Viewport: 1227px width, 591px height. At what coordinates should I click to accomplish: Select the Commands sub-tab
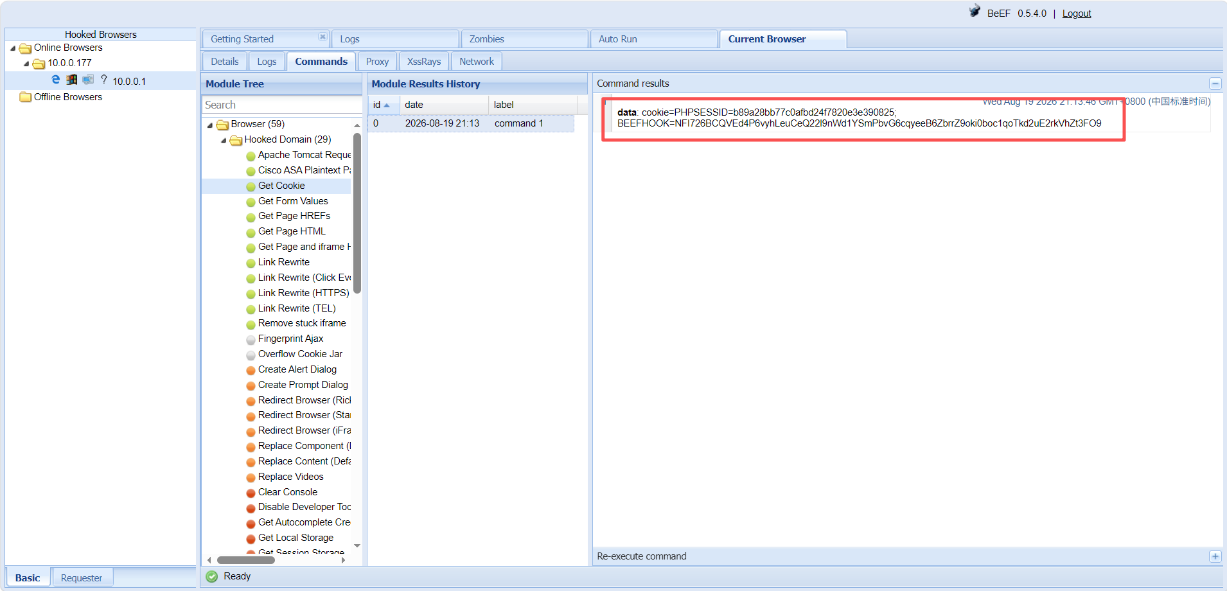pos(321,62)
